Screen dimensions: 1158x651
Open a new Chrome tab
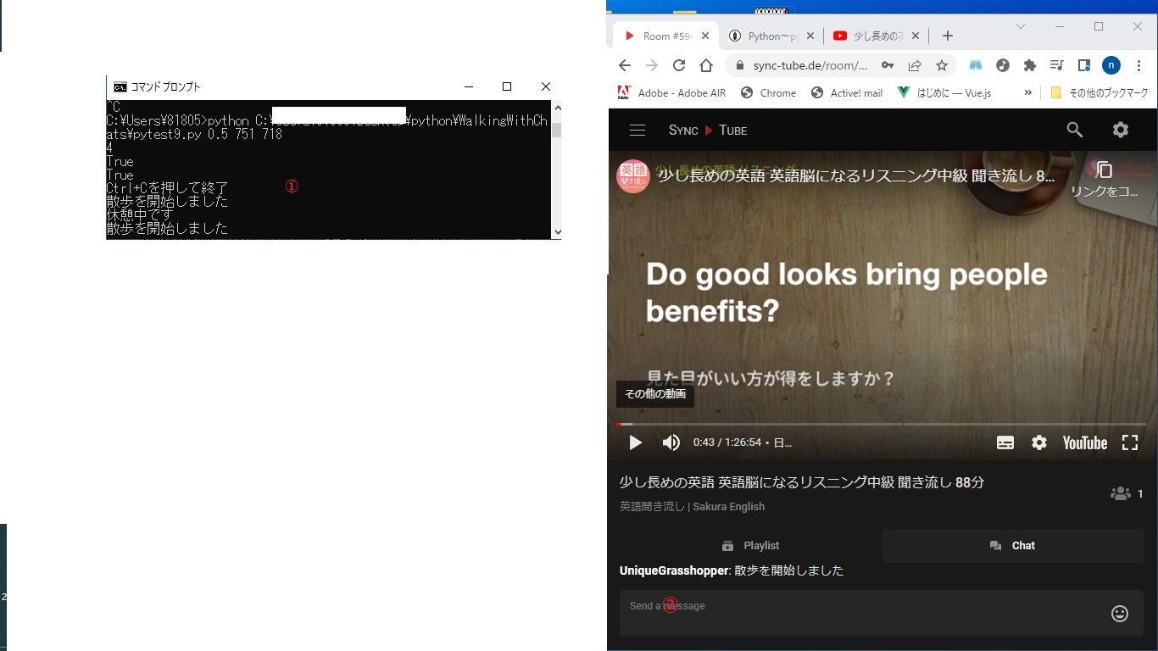pos(948,36)
